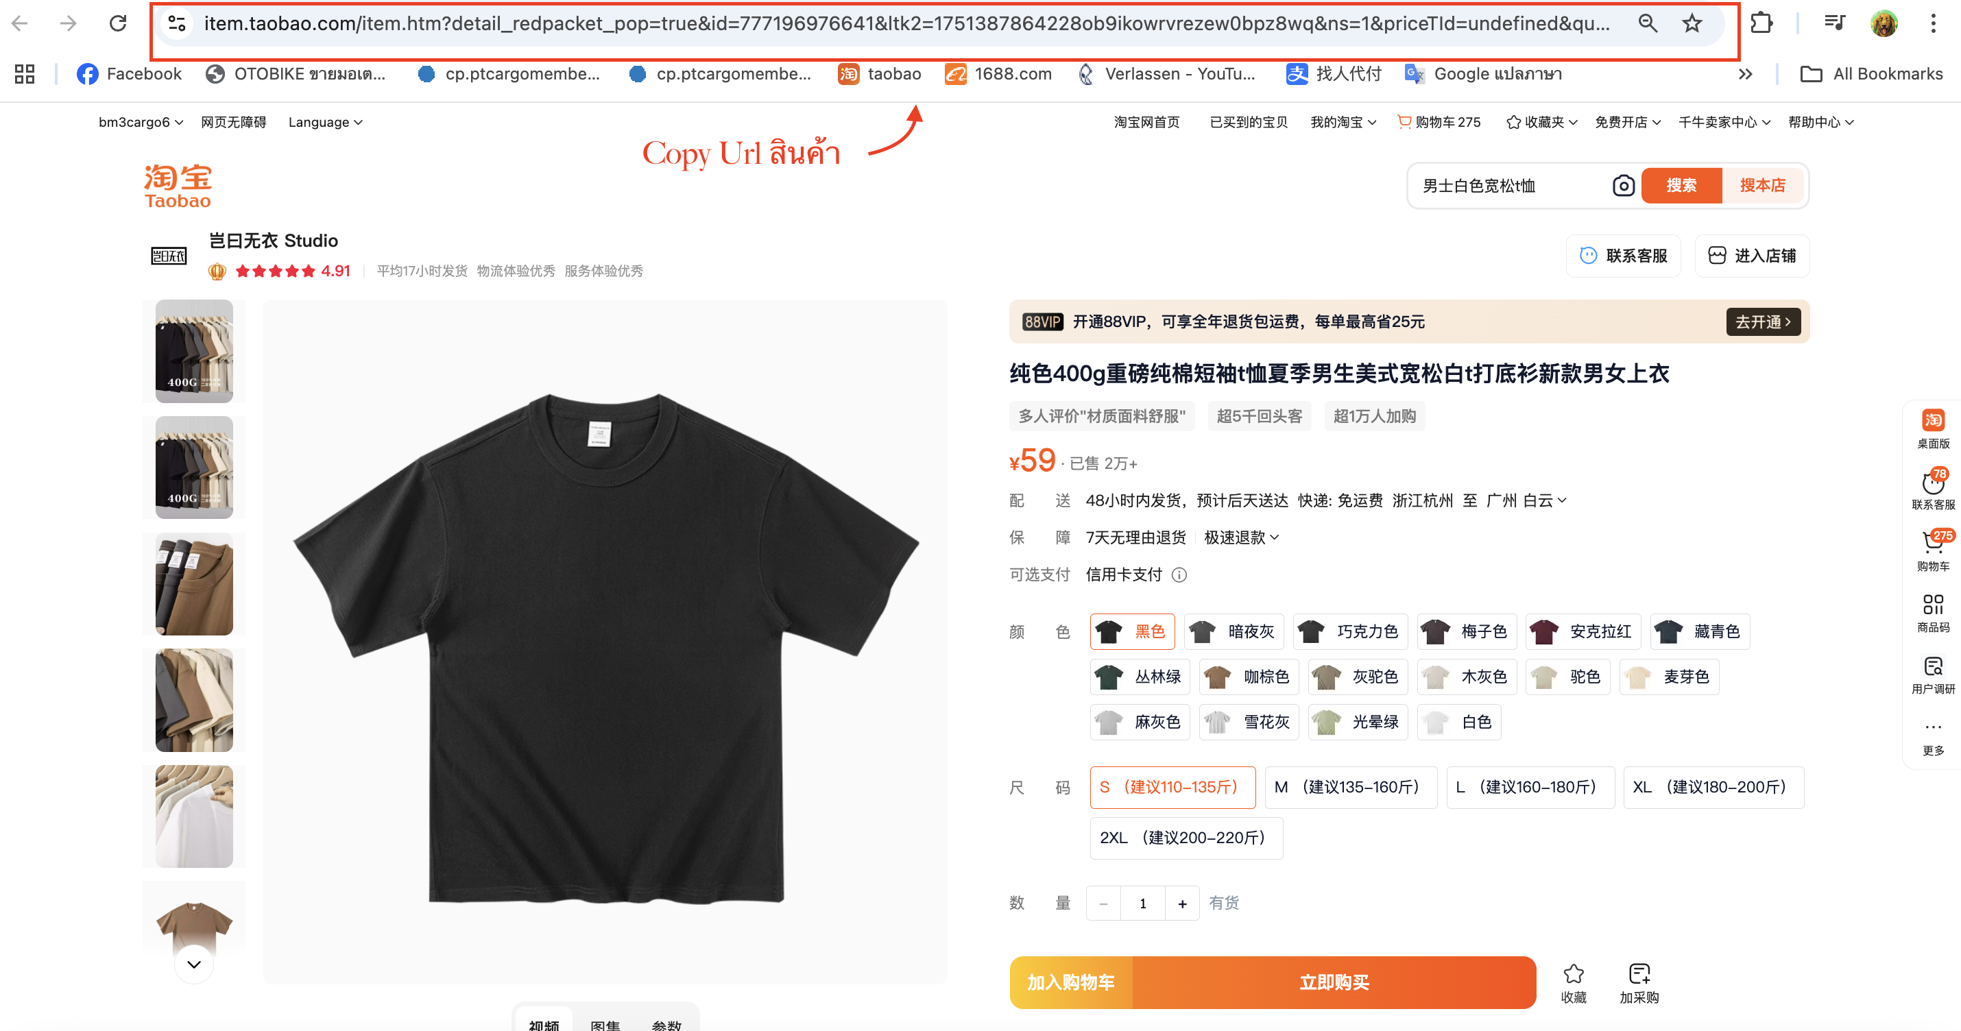Switch to the 图集 tab below image
The image size is (1961, 1031).
point(605,1024)
